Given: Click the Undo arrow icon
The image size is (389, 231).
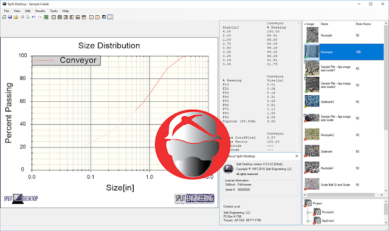Looking at the screenshot, I should pyautogui.click(x=33, y=17).
